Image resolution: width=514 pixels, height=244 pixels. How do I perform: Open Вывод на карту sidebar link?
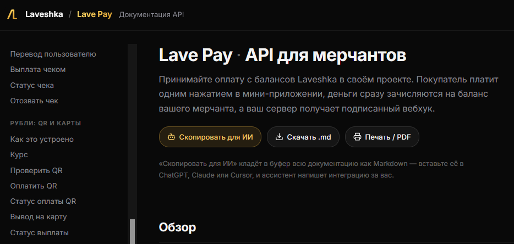coord(39,217)
